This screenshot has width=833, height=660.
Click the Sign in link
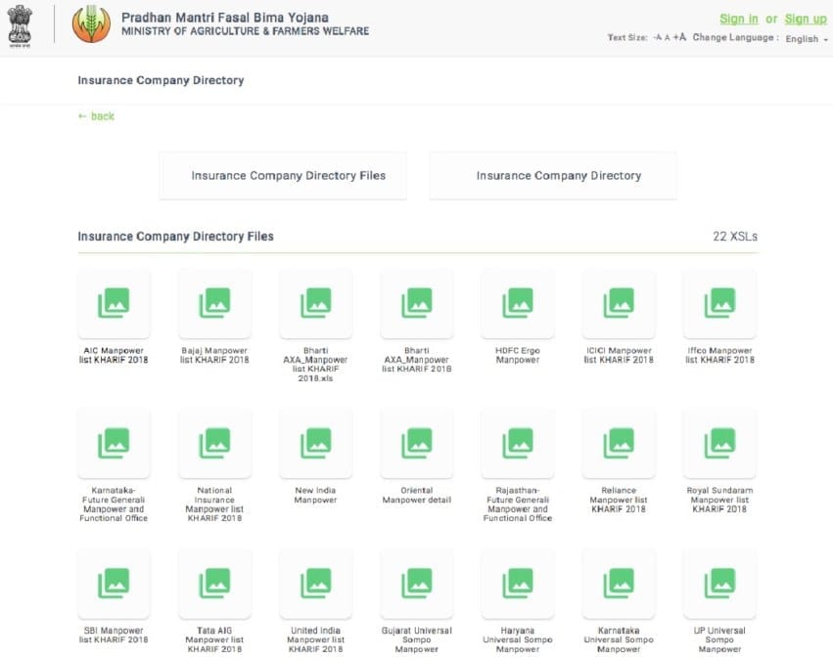pos(738,19)
